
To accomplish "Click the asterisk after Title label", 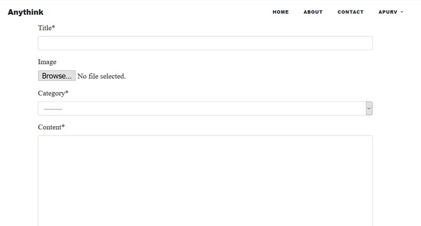I will point(54,27).
